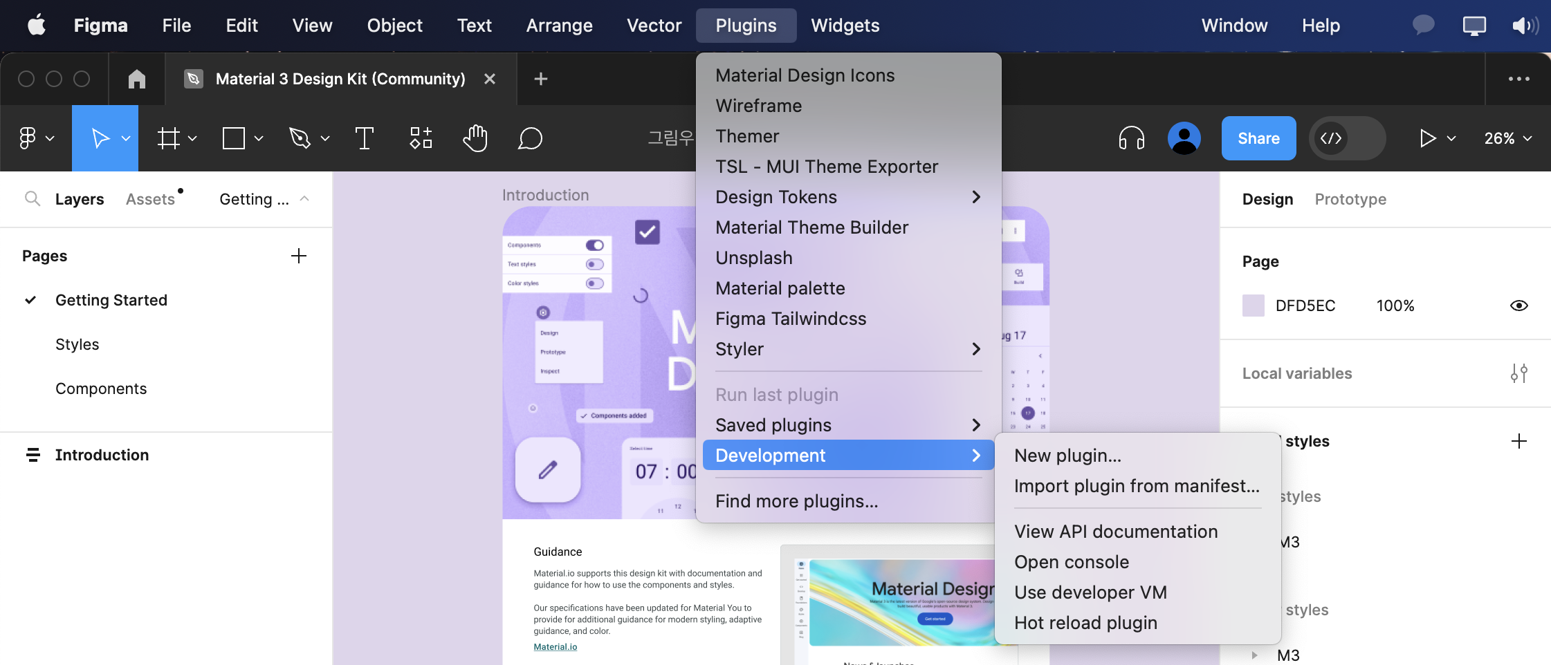Open the Plugins menu

click(x=746, y=26)
